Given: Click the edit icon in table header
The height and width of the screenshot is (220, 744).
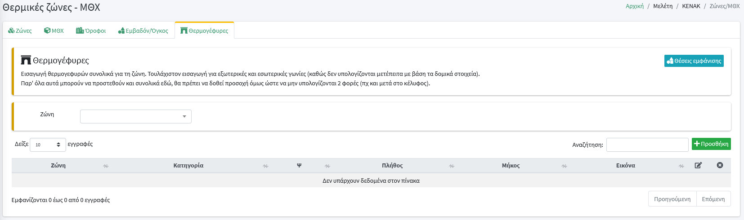Looking at the screenshot, I should pyautogui.click(x=698, y=165).
